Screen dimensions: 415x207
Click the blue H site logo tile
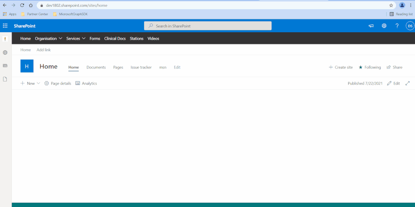(27, 66)
